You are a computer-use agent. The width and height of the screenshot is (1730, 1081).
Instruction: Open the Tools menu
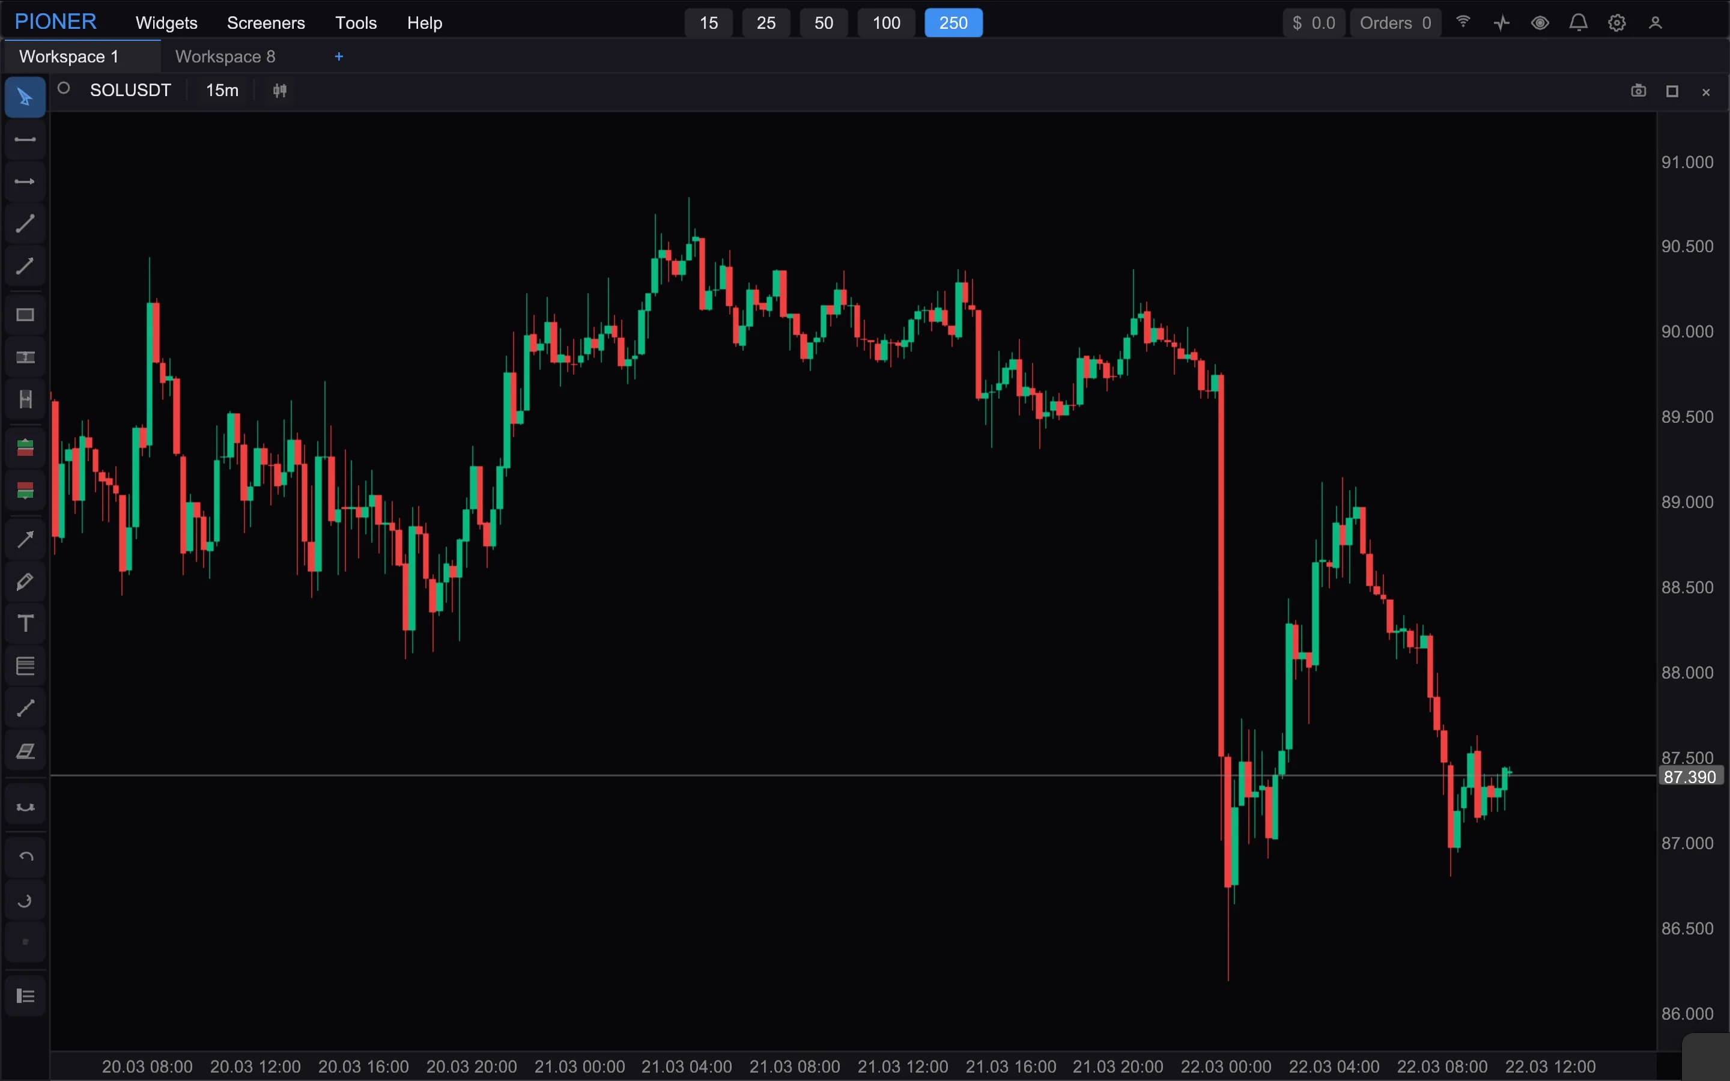(x=356, y=23)
